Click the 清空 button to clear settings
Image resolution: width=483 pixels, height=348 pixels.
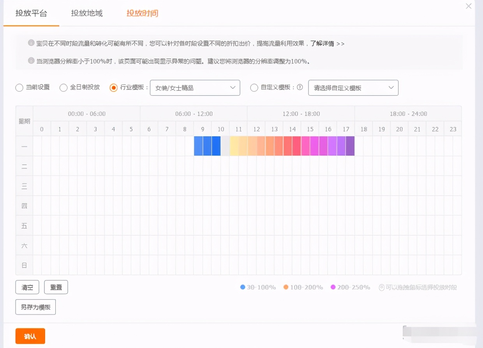tap(27, 287)
